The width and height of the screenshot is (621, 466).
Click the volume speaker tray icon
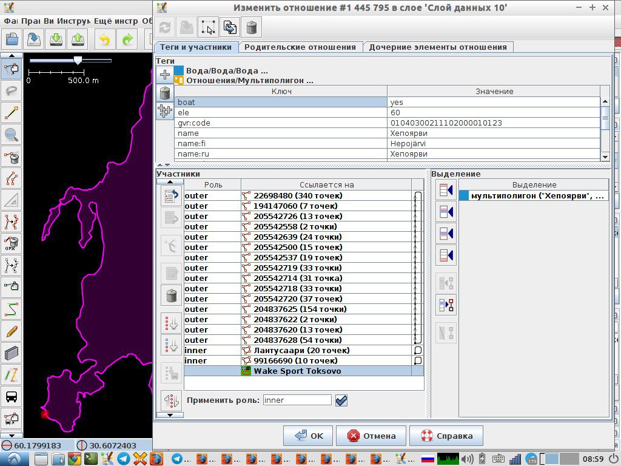pos(468,459)
